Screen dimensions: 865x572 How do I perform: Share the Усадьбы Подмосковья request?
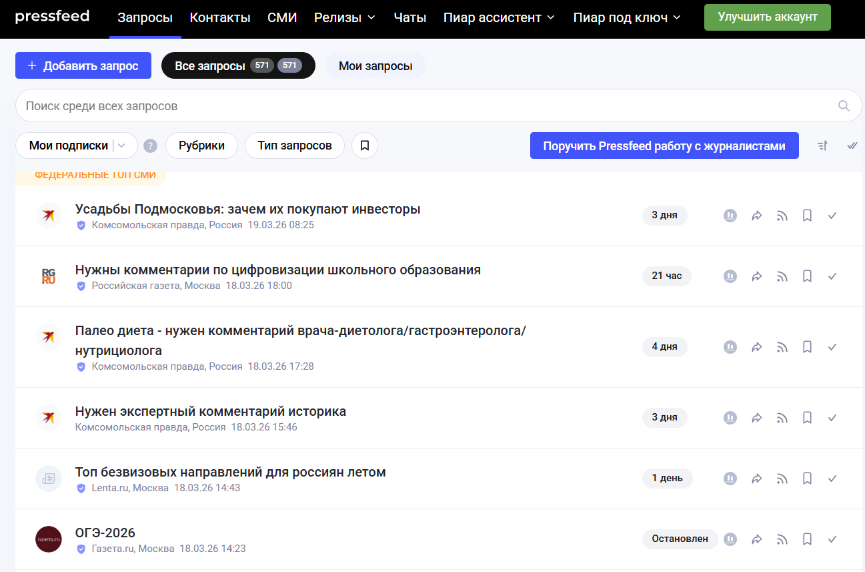coord(756,216)
